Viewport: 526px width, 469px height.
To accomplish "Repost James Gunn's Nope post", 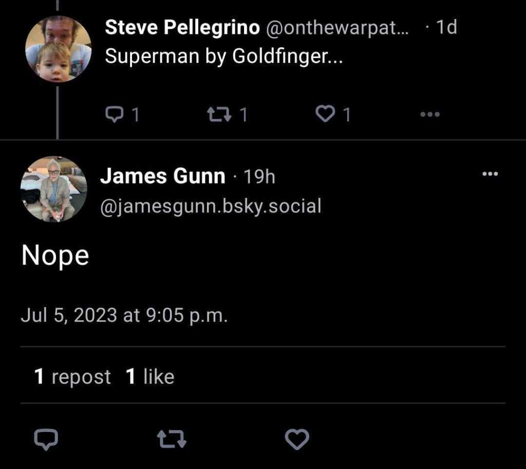I will click(x=171, y=440).
